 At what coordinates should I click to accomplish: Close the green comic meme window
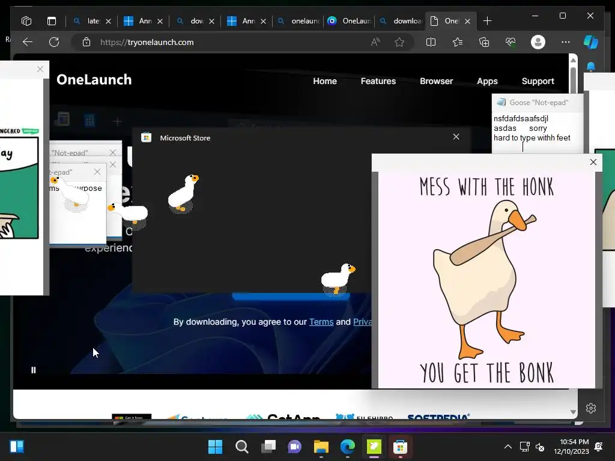click(40, 69)
